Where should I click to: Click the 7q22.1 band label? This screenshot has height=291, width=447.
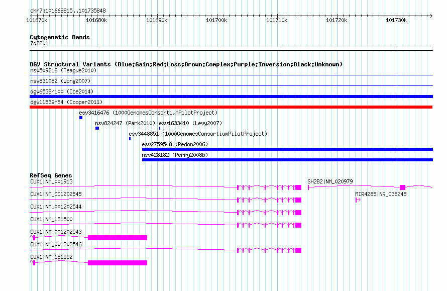(x=39, y=43)
